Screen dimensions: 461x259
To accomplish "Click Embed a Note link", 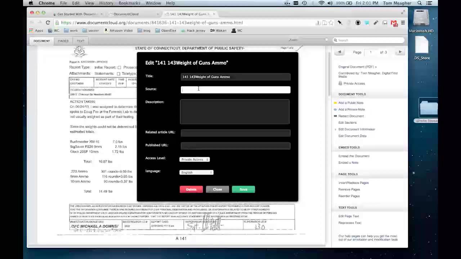I will tap(348, 163).
